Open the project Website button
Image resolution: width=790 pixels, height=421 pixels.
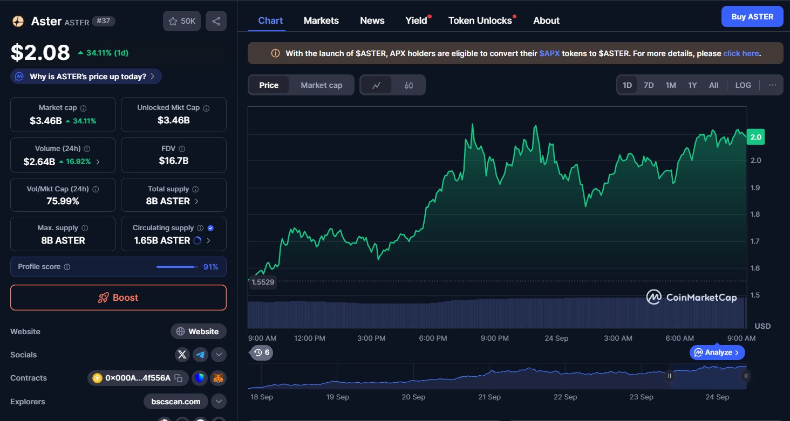pos(199,332)
